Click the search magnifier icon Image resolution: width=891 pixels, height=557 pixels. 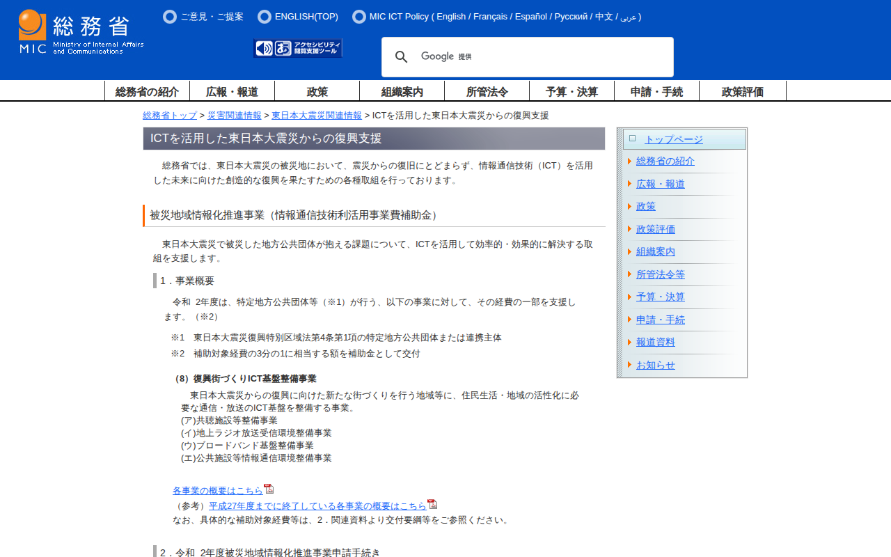(402, 57)
